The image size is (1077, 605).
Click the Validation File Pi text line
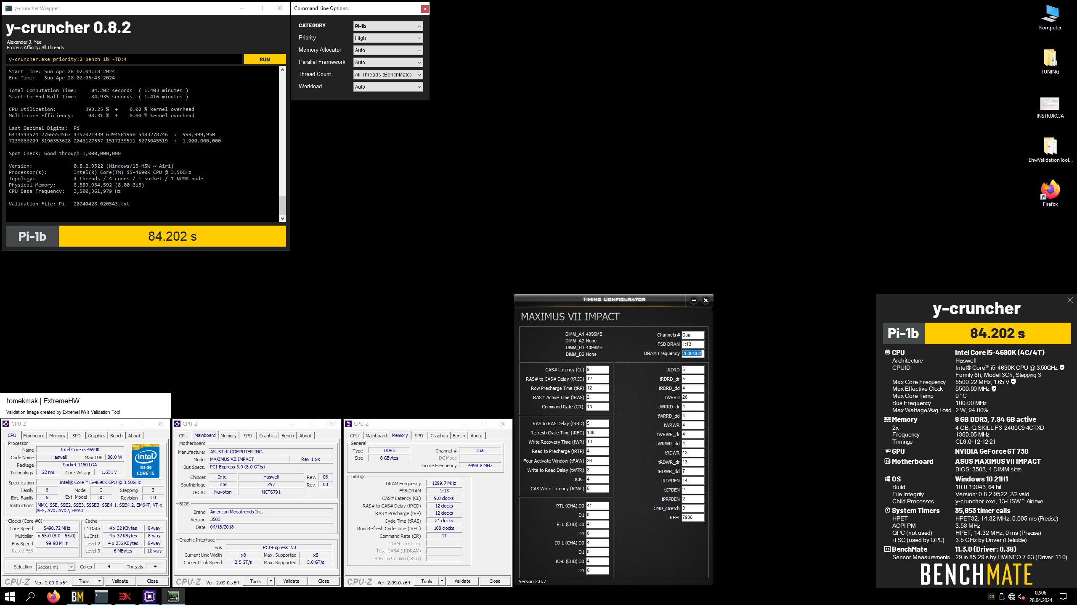click(69, 204)
